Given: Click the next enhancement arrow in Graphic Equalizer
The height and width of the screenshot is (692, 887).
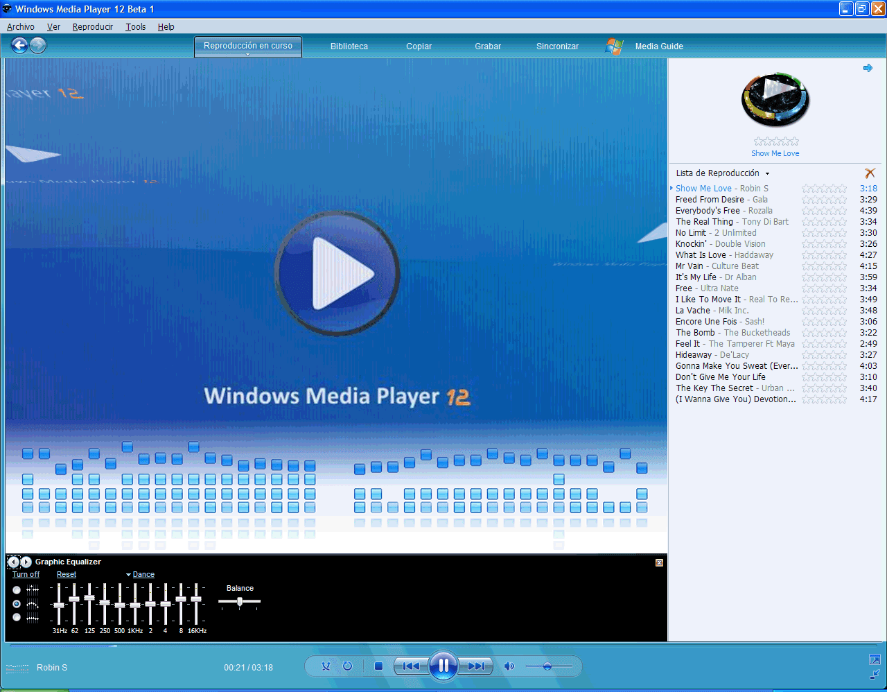Looking at the screenshot, I should [x=26, y=562].
